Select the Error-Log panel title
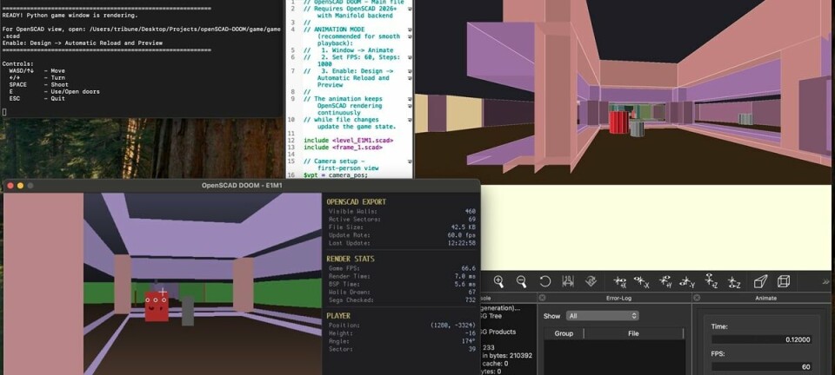This screenshot has width=835, height=375. (618, 298)
